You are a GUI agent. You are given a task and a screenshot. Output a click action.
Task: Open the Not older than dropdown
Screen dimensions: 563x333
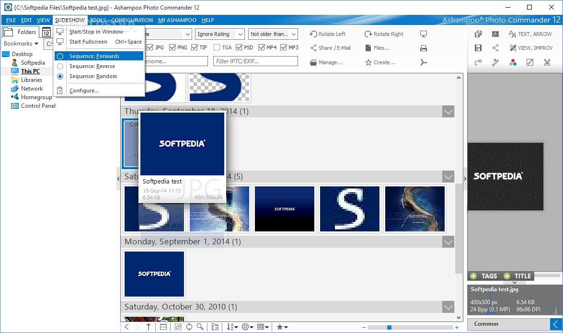[273, 34]
